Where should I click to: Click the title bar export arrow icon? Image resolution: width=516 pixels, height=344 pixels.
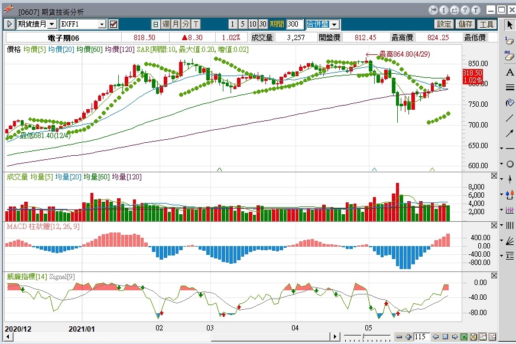point(433,10)
